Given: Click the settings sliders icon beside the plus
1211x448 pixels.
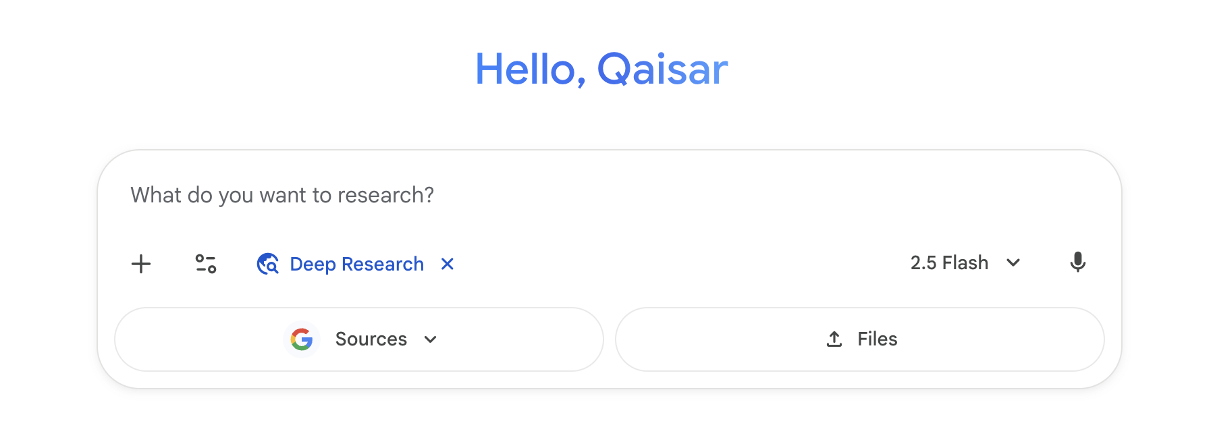Looking at the screenshot, I should click(x=205, y=264).
